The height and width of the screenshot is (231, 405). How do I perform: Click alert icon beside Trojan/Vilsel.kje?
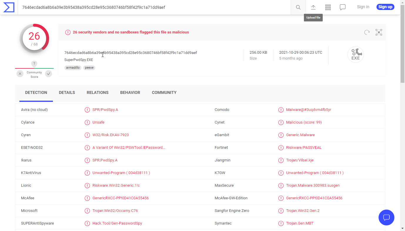281,160
